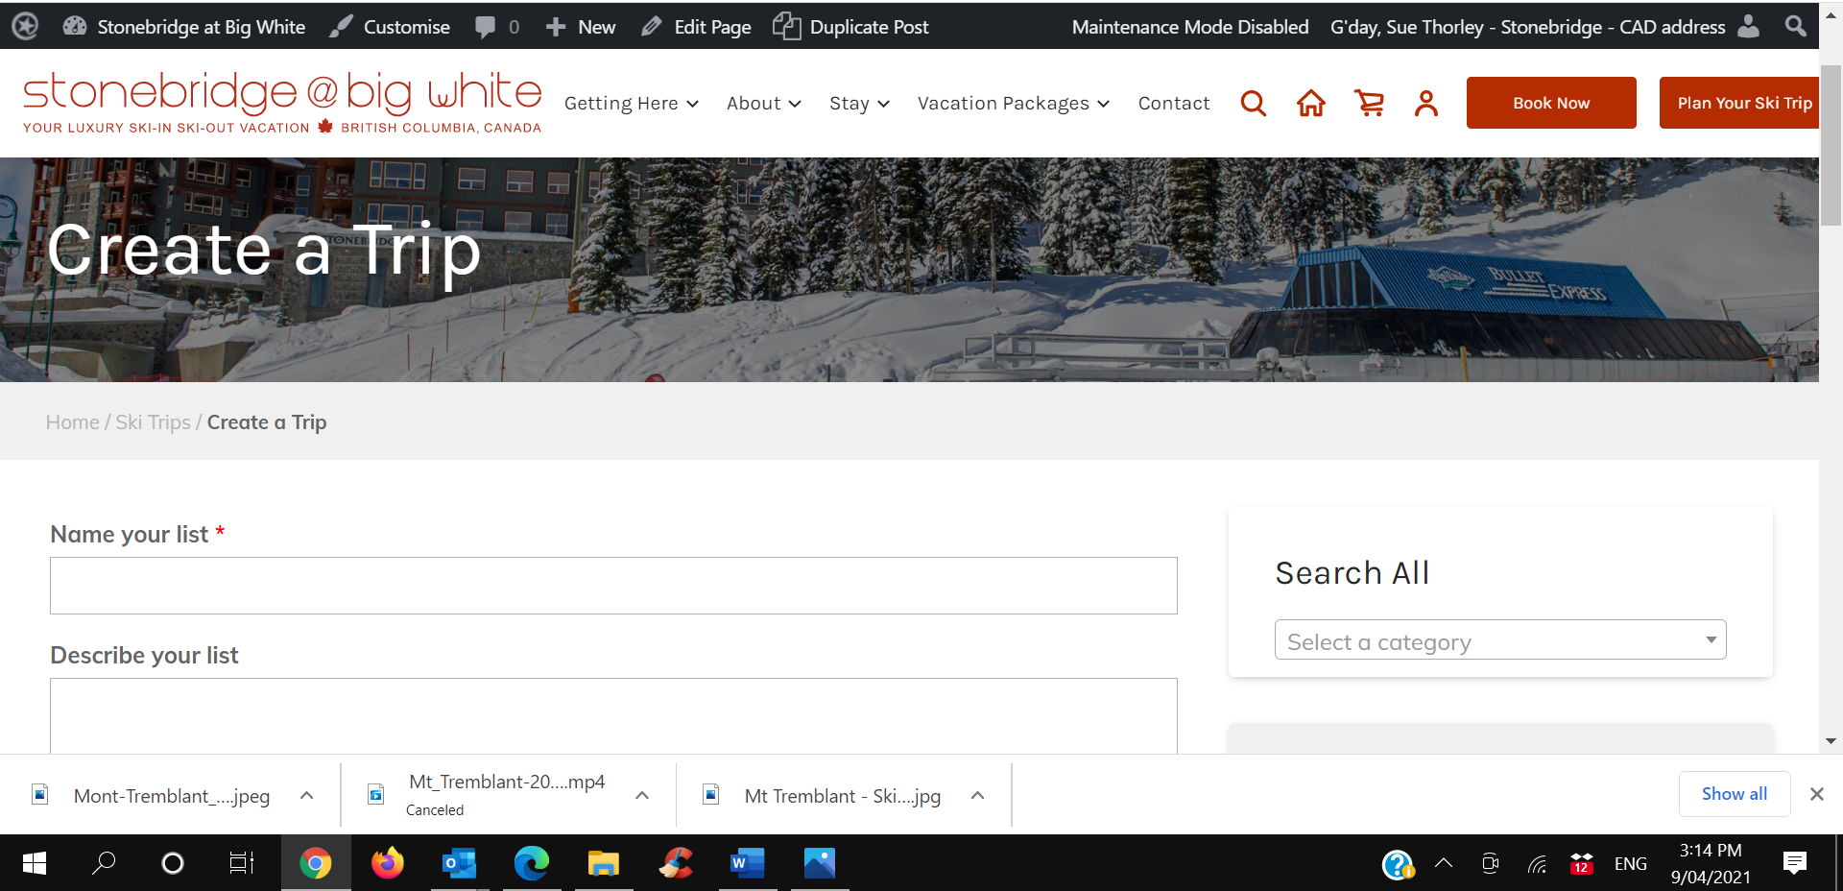Open the shopping cart icon
1843x891 pixels.
1369,103
